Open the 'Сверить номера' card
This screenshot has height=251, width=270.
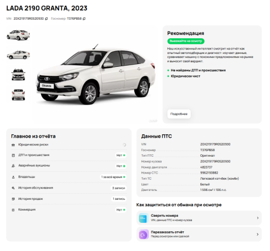click(x=199, y=218)
